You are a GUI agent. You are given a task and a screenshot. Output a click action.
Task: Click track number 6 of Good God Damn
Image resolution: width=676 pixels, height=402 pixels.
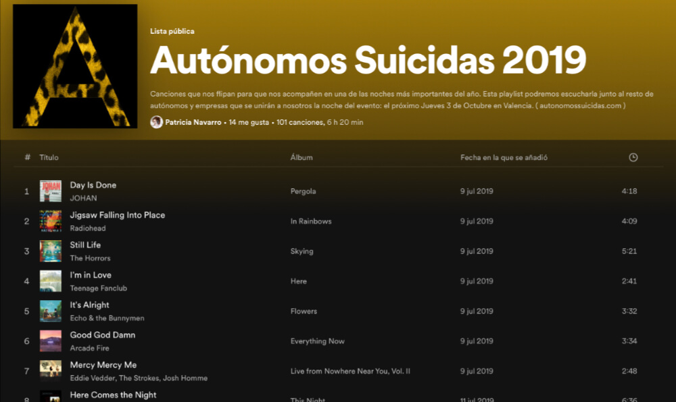pyautogui.click(x=27, y=341)
